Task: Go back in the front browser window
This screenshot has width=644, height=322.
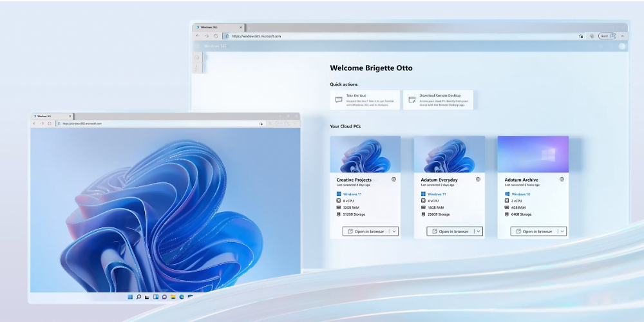Action: click(34, 123)
